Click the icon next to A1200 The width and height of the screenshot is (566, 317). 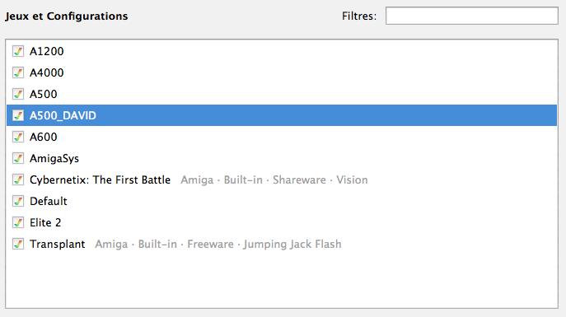(x=18, y=51)
